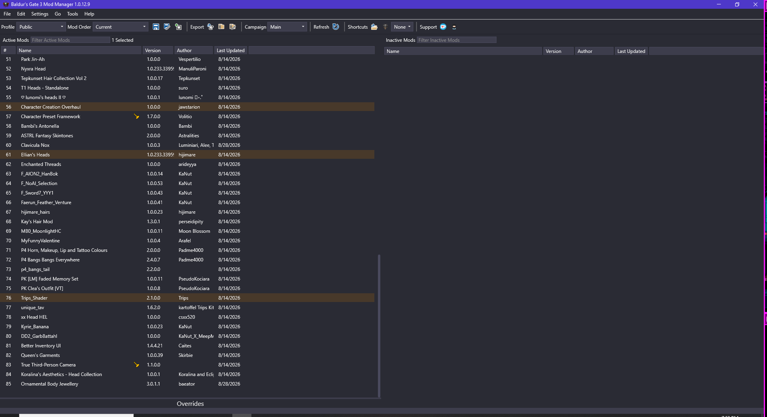Export load order to the game
Image resolution: width=767 pixels, height=417 pixels.
(210, 27)
